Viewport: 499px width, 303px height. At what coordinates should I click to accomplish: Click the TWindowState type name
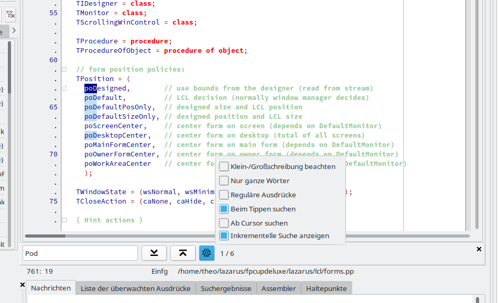tap(101, 192)
